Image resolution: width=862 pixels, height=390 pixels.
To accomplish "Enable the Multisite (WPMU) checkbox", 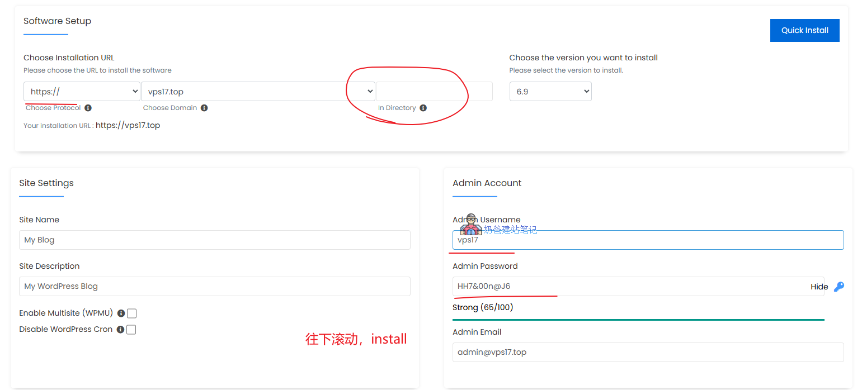I will [x=131, y=313].
